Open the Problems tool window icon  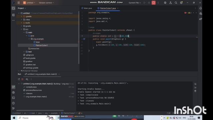coord(13,103)
